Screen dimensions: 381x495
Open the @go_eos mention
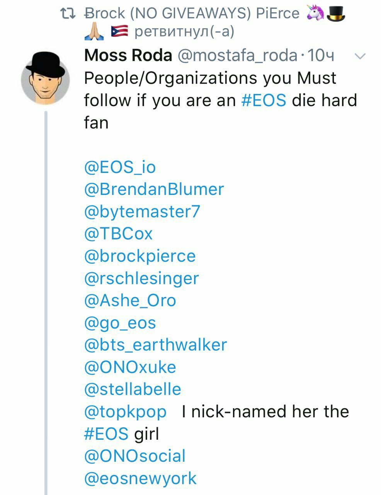click(120, 323)
